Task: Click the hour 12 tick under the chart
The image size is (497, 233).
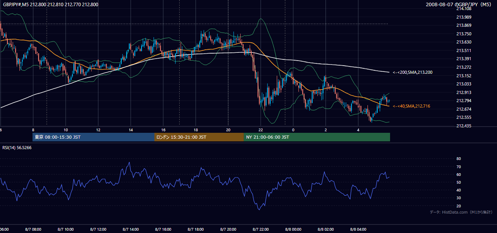Action: (98, 130)
